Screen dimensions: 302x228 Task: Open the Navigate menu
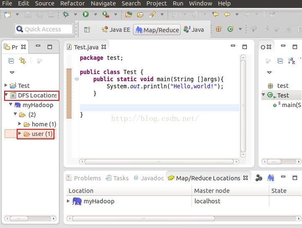tap(103, 3)
